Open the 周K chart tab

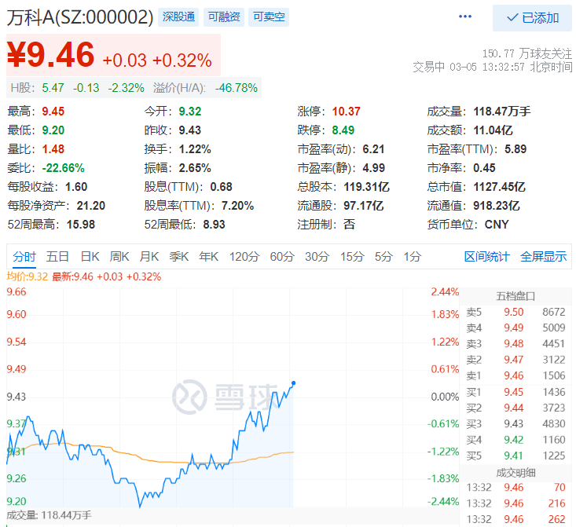pos(119,256)
